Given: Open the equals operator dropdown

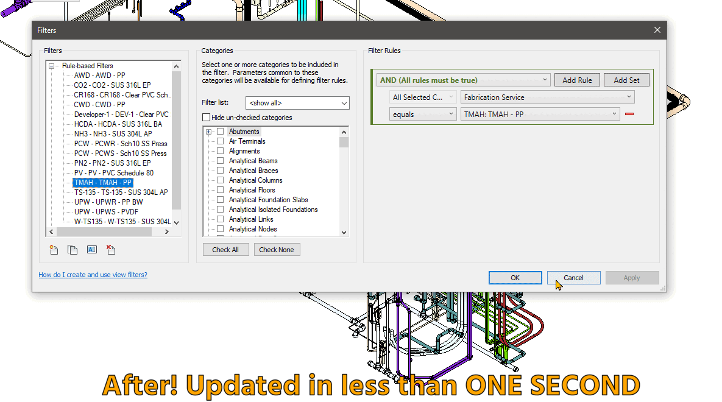Looking at the screenshot, I should click(x=423, y=114).
